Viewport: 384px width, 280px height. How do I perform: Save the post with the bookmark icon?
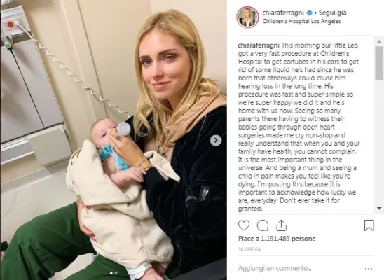pos(369,225)
